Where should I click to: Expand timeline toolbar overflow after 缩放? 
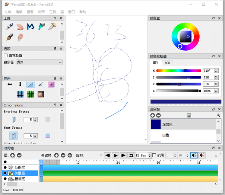(x=101, y=155)
